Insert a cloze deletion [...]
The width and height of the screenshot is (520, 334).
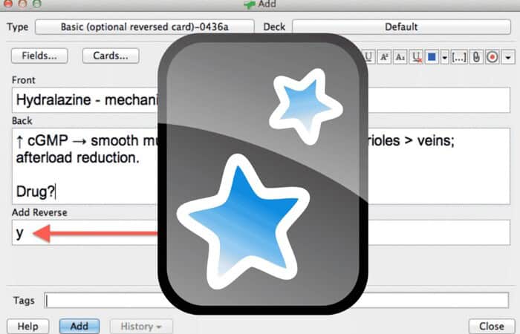click(459, 57)
